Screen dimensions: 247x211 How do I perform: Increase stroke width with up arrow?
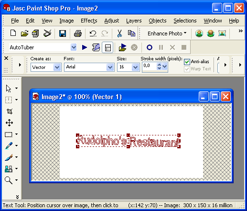pyautogui.click(x=159, y=65)
